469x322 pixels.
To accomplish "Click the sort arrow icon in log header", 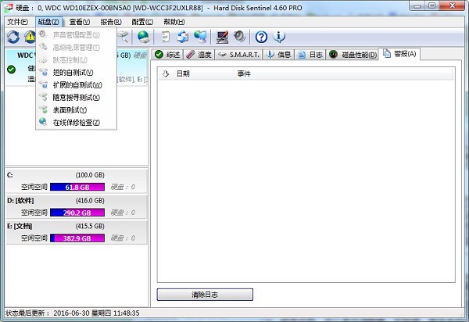I will click(x=166, y=73).
